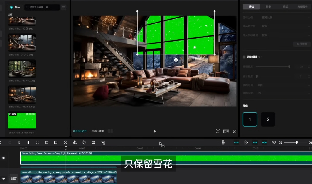
Task: Select thumbnail simonaliso...da144c.png
Action: [x=22, y=69]
